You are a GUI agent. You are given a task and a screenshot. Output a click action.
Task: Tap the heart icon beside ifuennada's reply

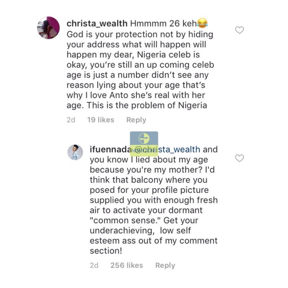239,158
